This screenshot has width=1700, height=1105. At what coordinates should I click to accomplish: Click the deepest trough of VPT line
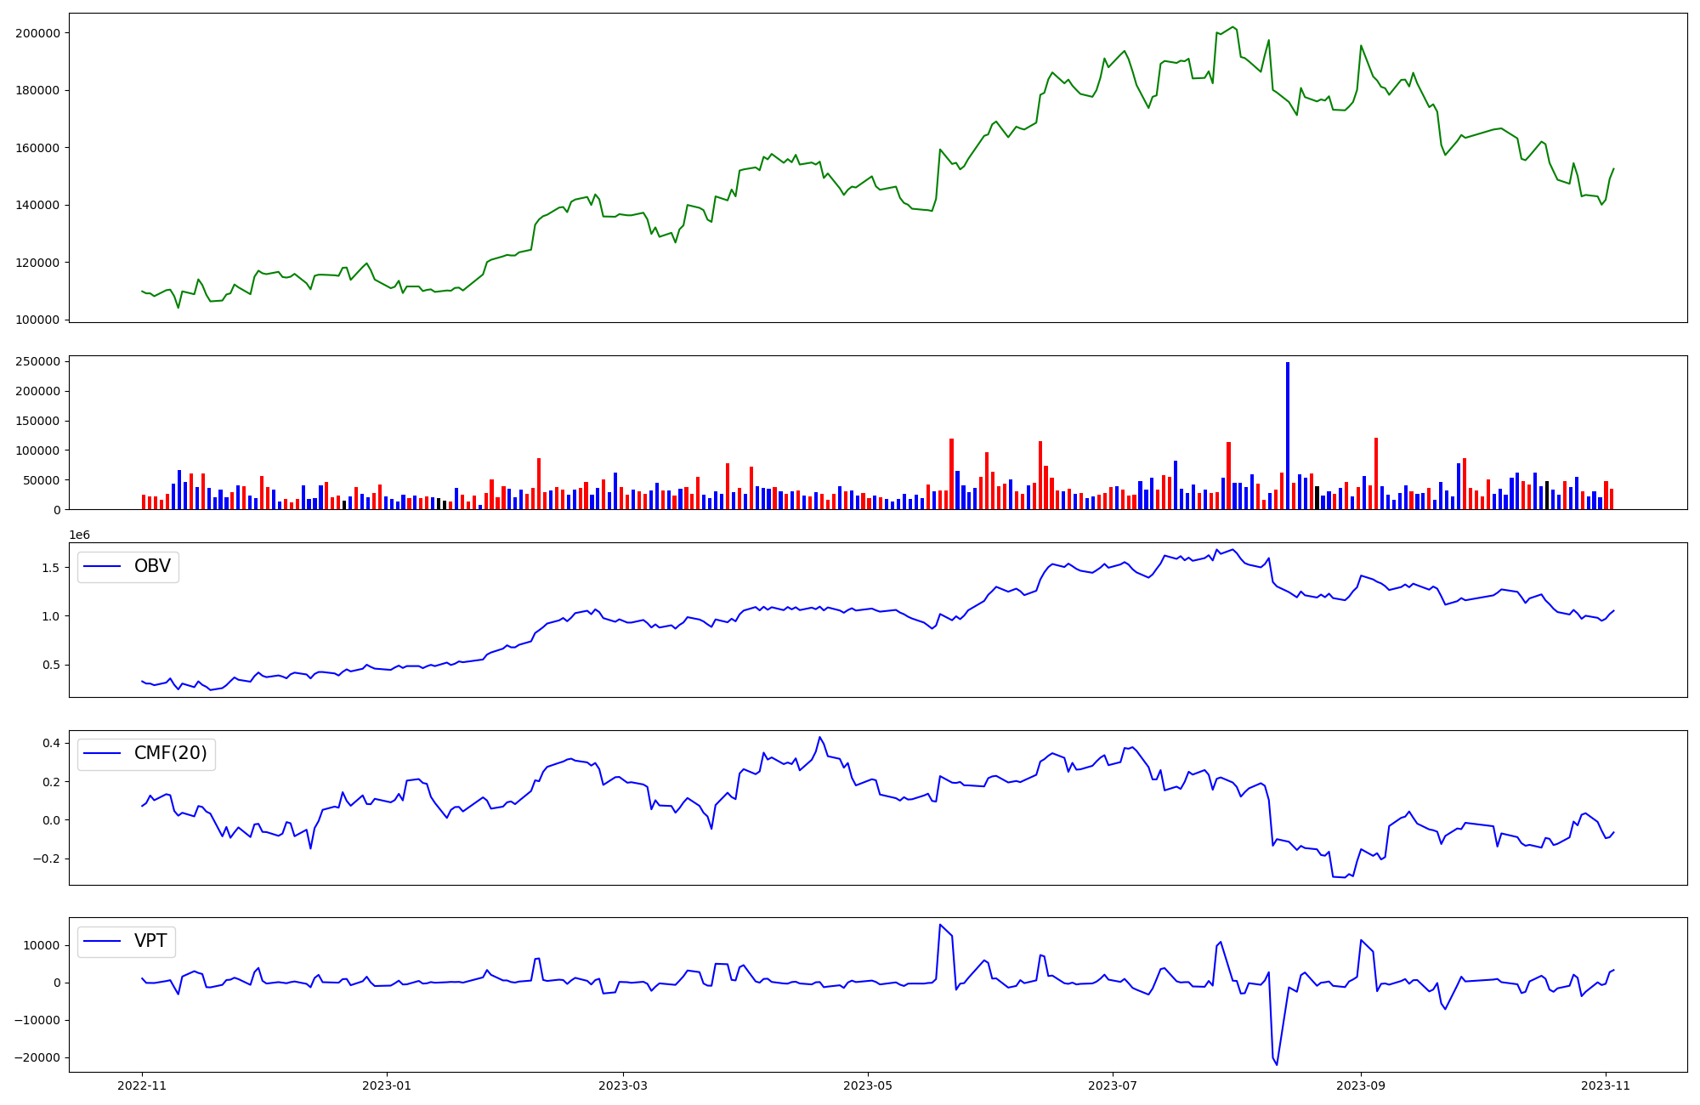tap(1277, 1064)
